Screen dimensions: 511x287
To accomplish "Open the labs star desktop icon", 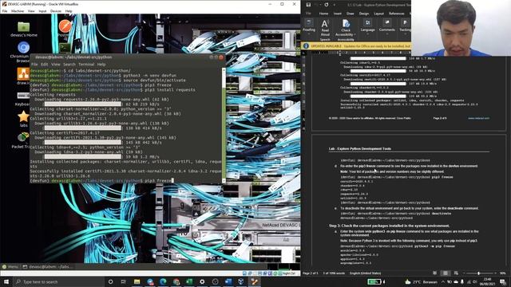I will [x=23, y=116].
